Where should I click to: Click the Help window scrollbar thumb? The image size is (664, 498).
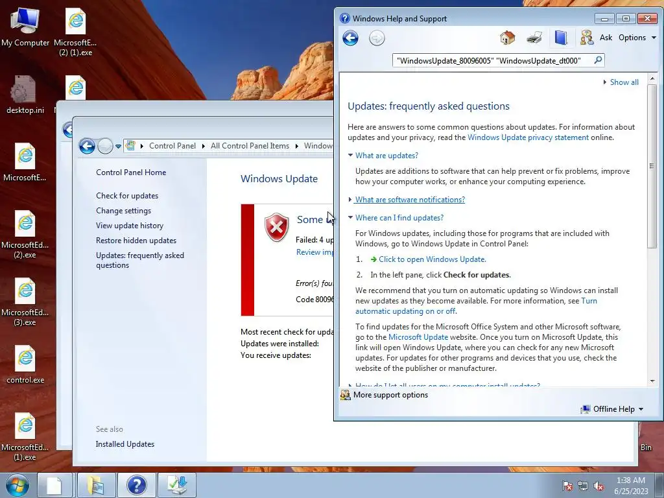[x=652, y=165]
